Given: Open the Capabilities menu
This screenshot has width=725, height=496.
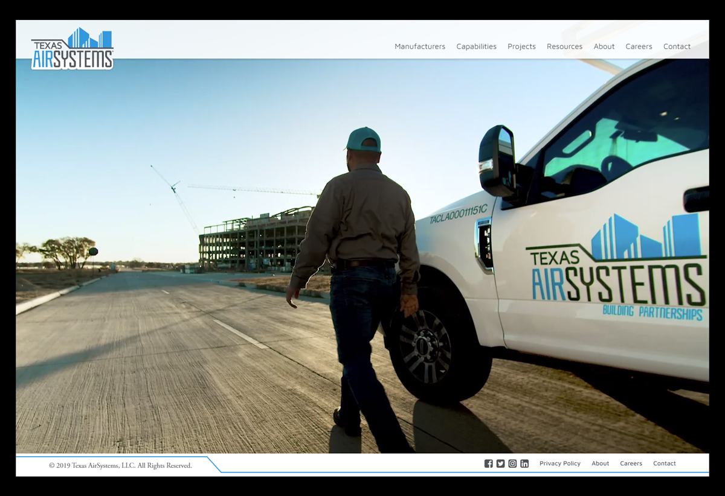Looking at the screenshot, I should click(x=477, y=46).
